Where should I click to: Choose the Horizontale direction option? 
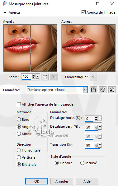[19, 150]
